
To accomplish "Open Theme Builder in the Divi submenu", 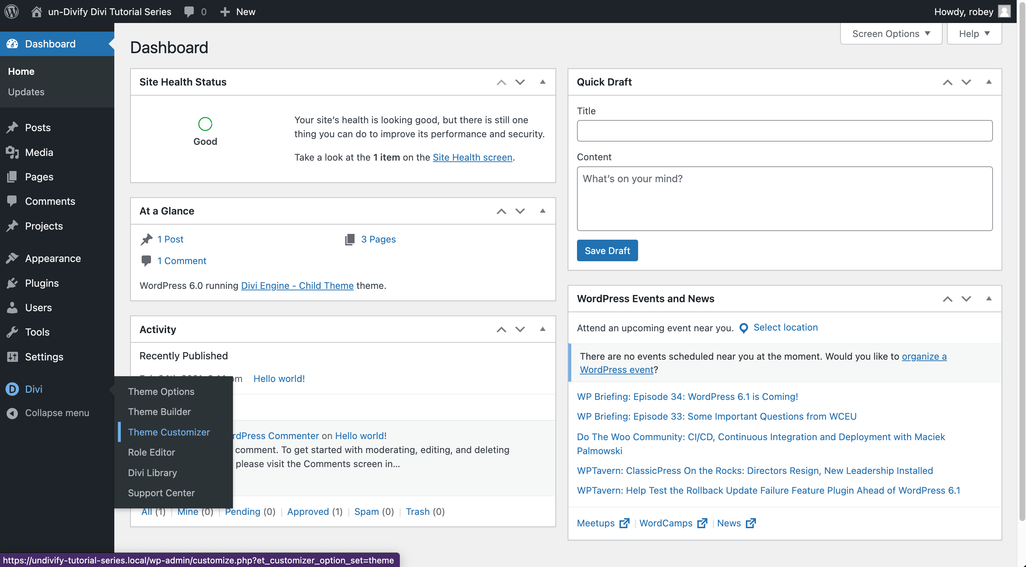I will pyautogui.click(x=159, y=412).
